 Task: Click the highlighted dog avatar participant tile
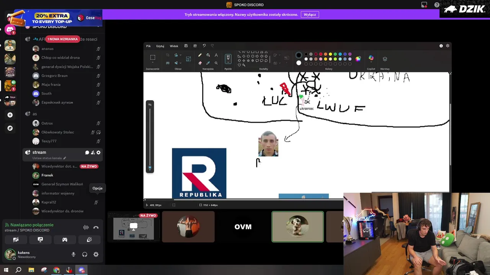[298, 227]
